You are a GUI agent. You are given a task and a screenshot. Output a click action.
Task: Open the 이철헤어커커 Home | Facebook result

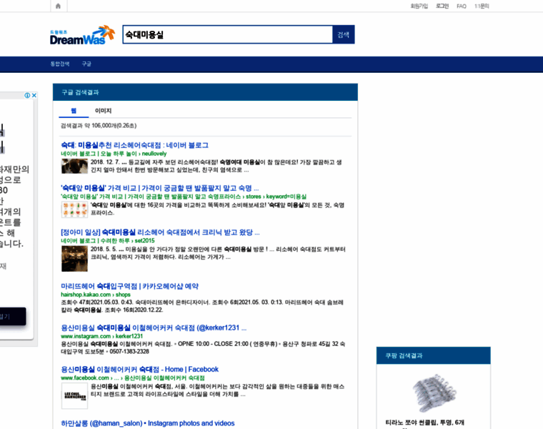139,370
